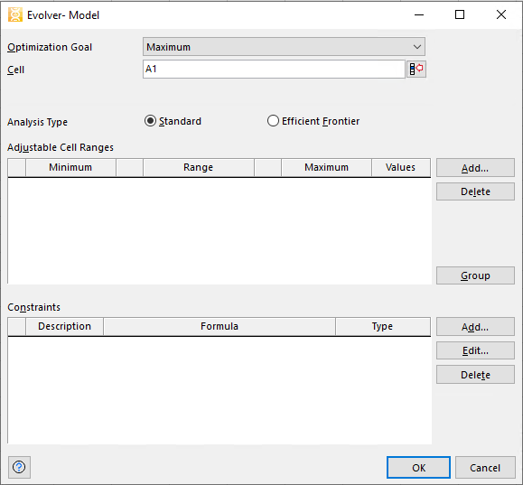
Task: Select the Standard analysis type
Action: coord(173,121)
